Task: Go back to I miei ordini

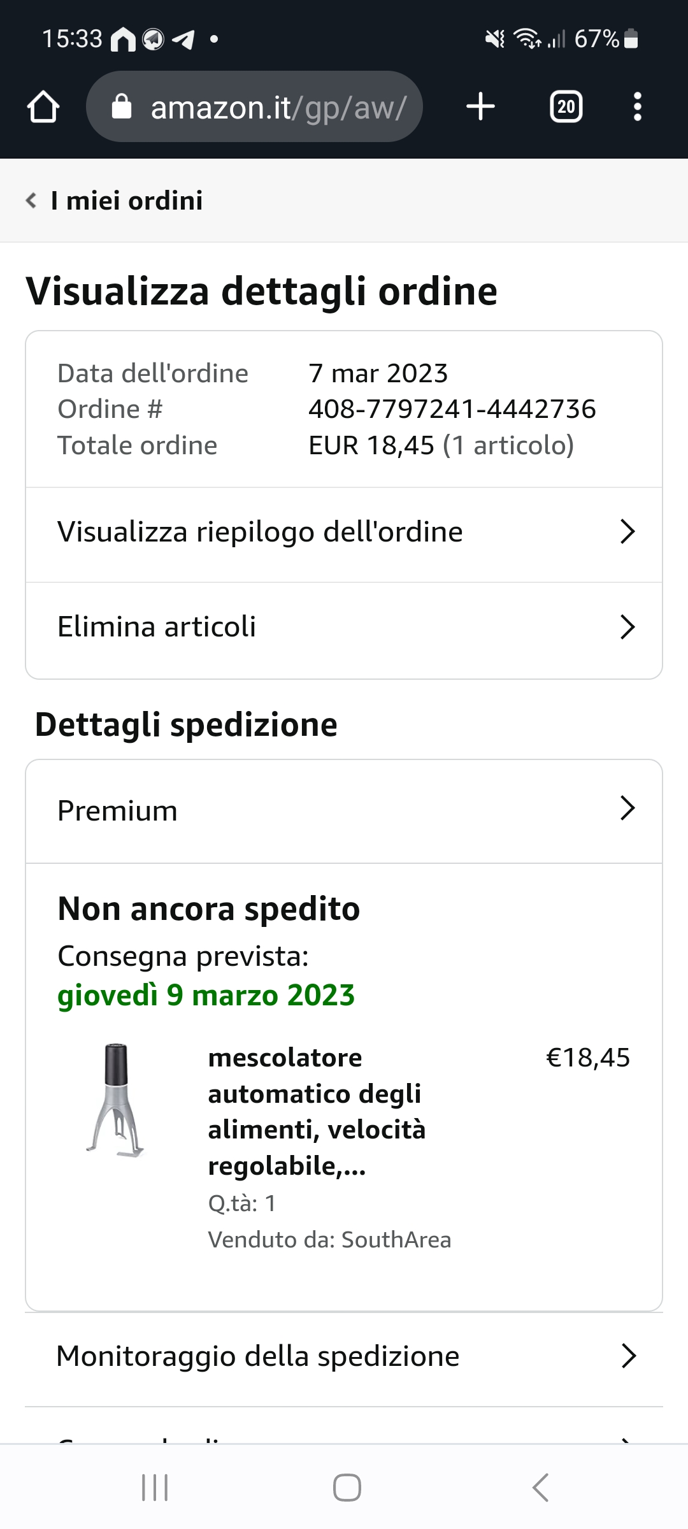Action: click(127, 201)
